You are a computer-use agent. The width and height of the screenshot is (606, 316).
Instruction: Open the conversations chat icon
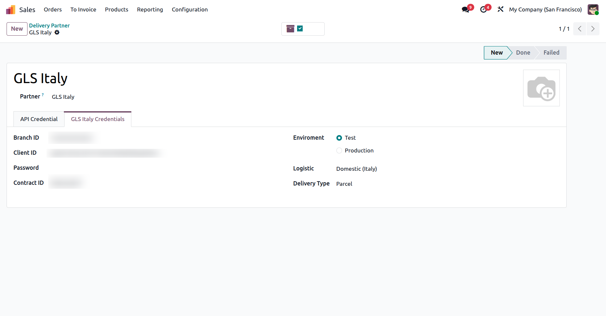pos(465,9)
